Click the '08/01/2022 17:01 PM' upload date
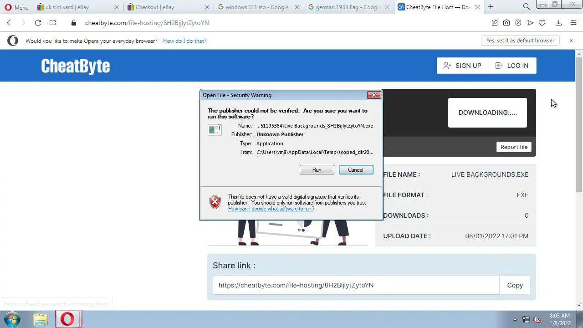583x328 pixels. click(x=496, y=236)
